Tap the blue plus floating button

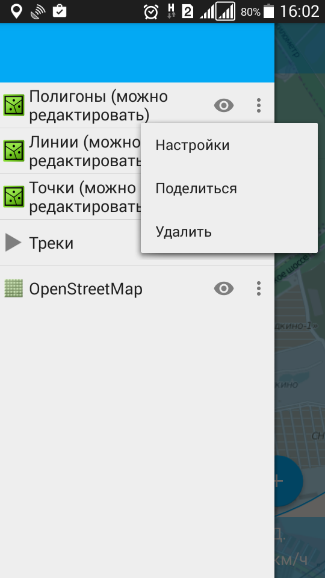click(x=288, y=480)
